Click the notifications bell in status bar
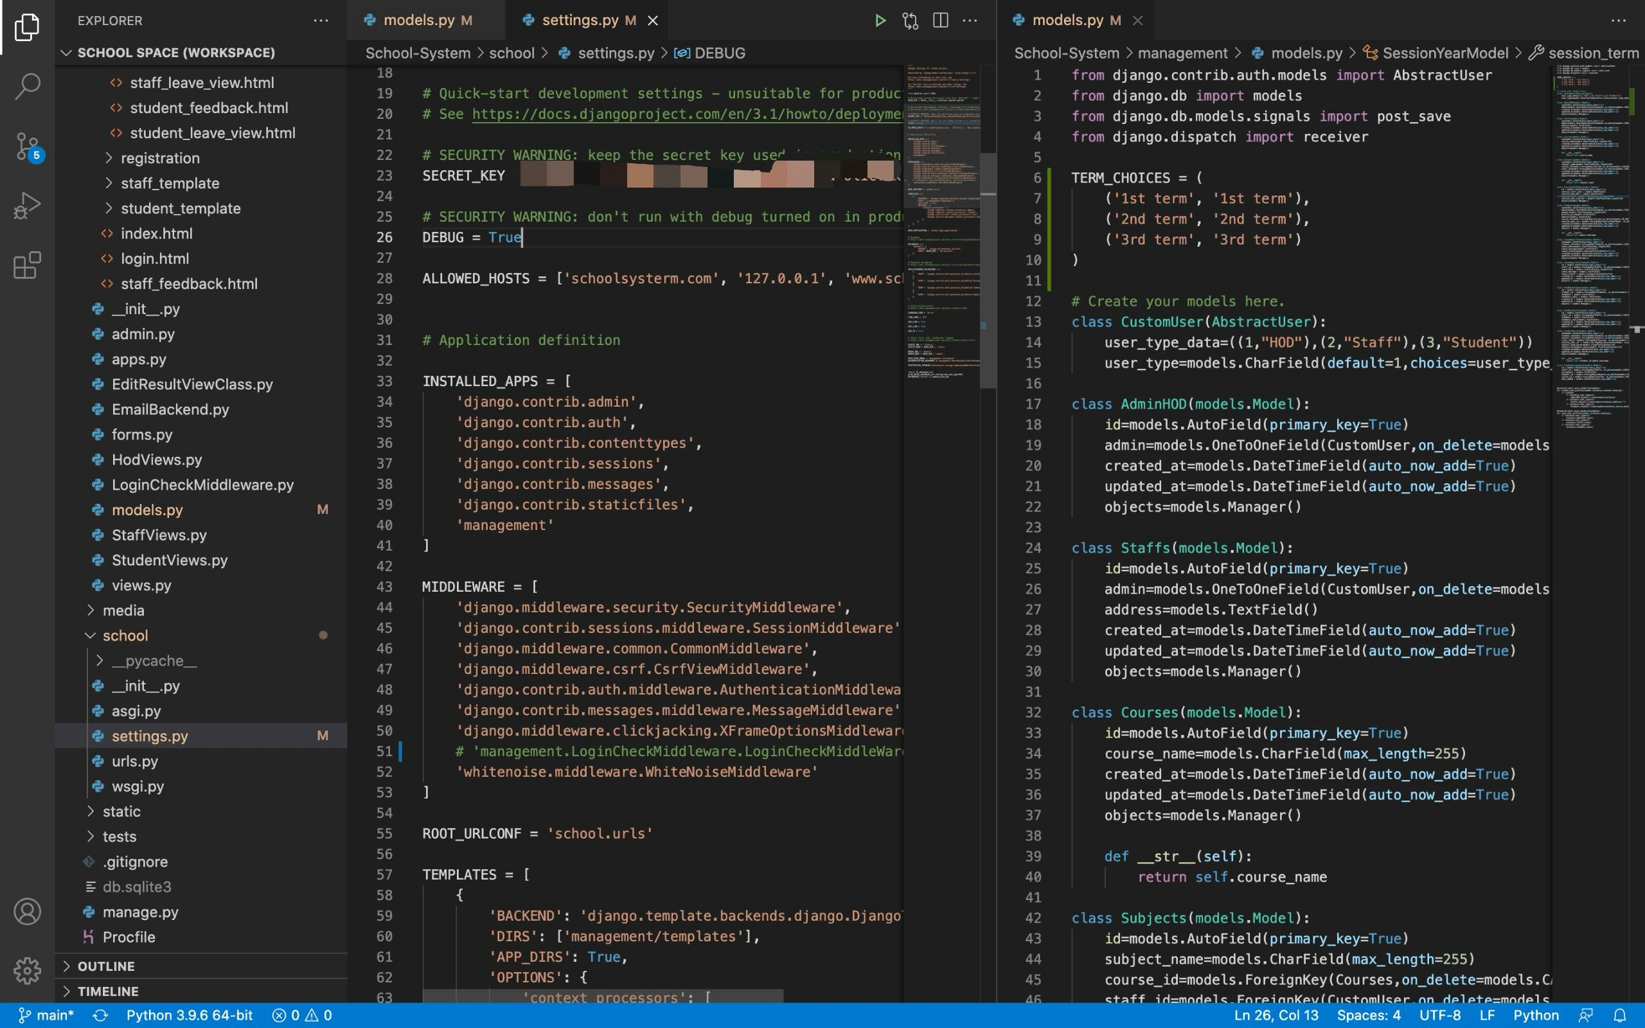Viewport: 1645px width, 1028px height. 1620,1015
